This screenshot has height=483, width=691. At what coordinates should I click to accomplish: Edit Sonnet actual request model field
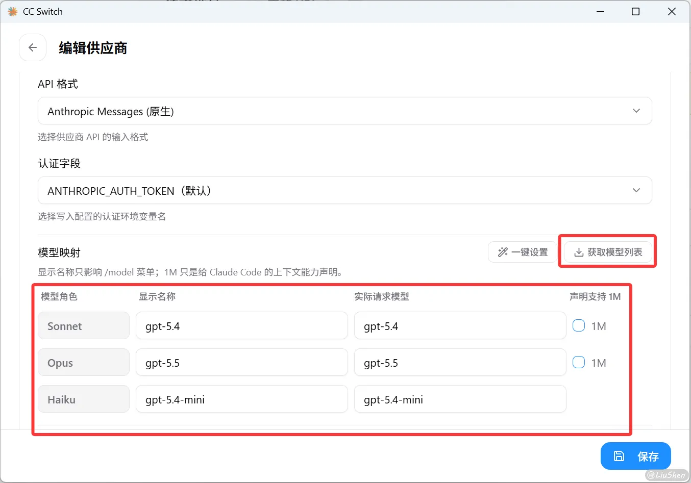(460, 325)
